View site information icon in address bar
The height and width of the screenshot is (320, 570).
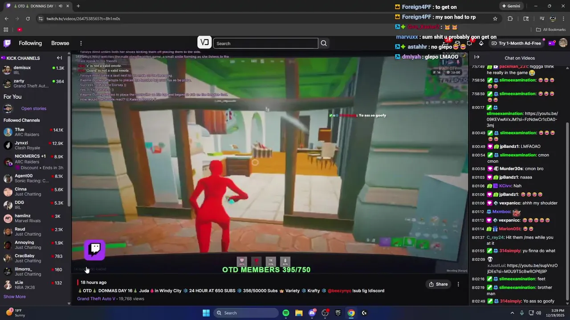[x=41, y=19]
